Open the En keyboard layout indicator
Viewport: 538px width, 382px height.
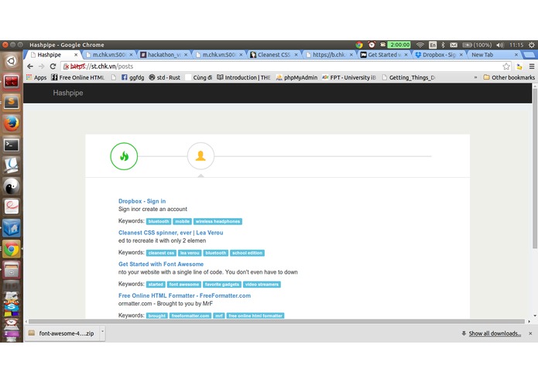coord(433,45)
